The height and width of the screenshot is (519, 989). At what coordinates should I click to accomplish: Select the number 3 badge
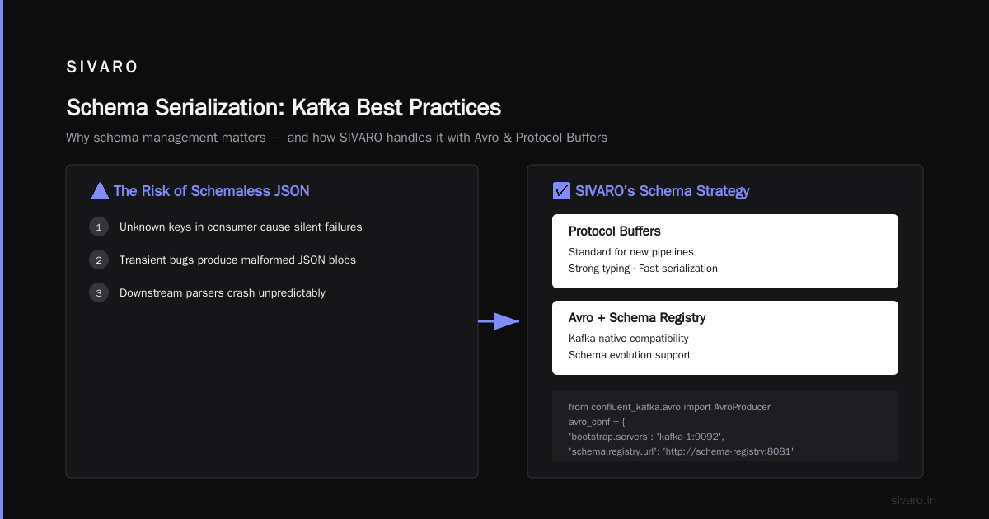tap(99, 292)
